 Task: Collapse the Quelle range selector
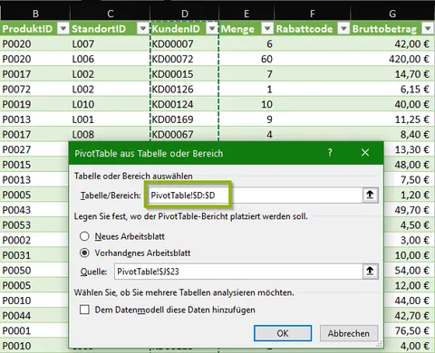pyautogui.click(x=370, y=272)
